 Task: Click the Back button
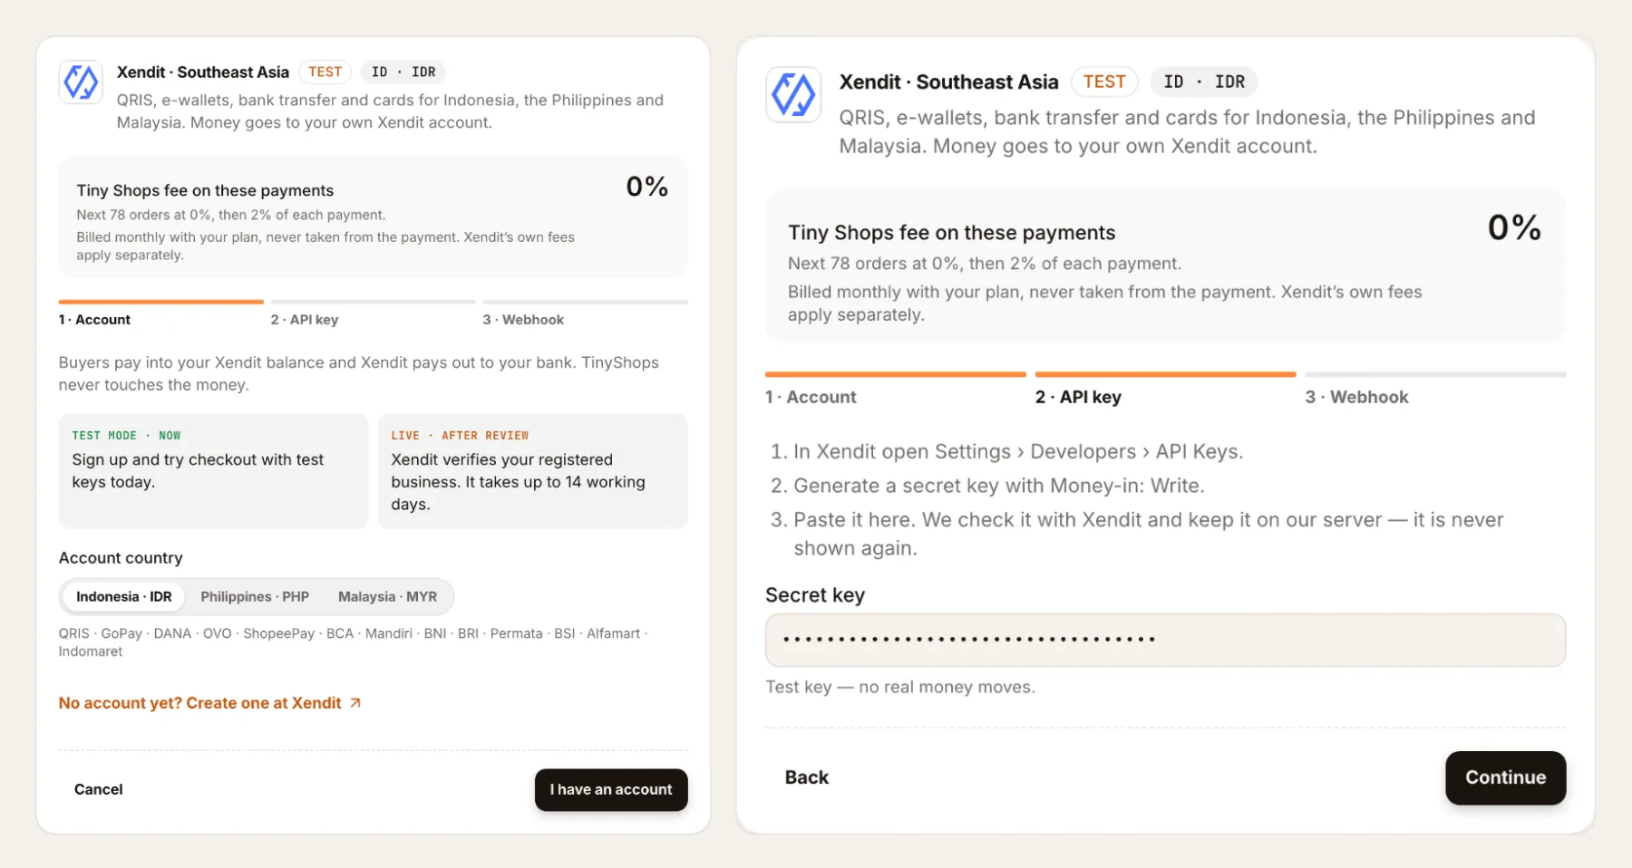pos(807,777)
